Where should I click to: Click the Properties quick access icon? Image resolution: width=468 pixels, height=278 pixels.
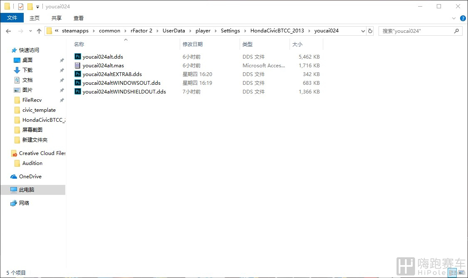(x=21, y=6)
